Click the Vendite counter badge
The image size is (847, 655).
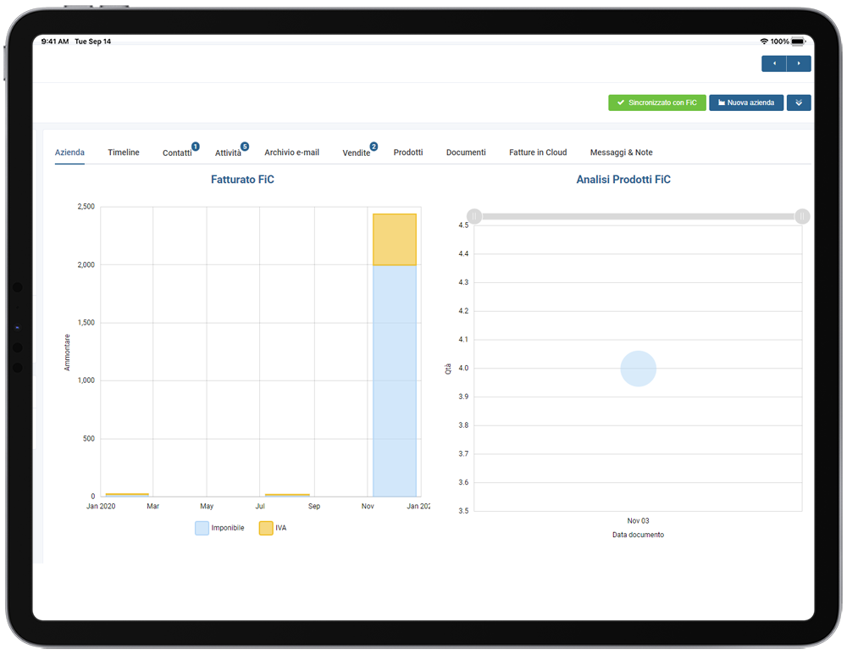374,147
